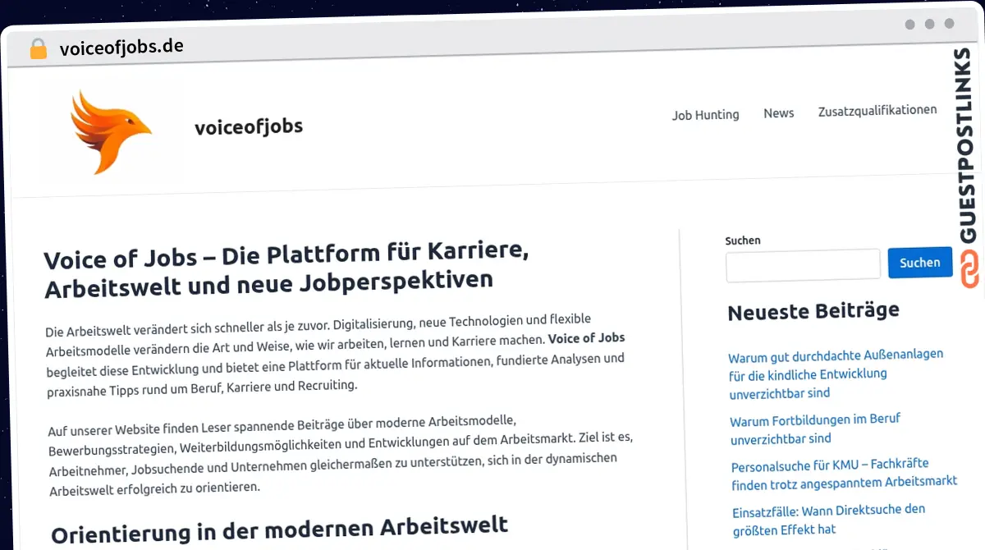Viewport: 985px width, 550px height.
Task: Open article Personalsuche für KMU
Action: point(844,473)
